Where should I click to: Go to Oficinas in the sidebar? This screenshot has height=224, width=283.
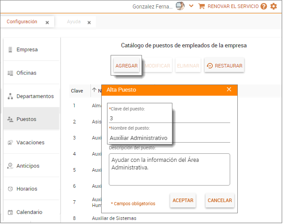point(26,73)
